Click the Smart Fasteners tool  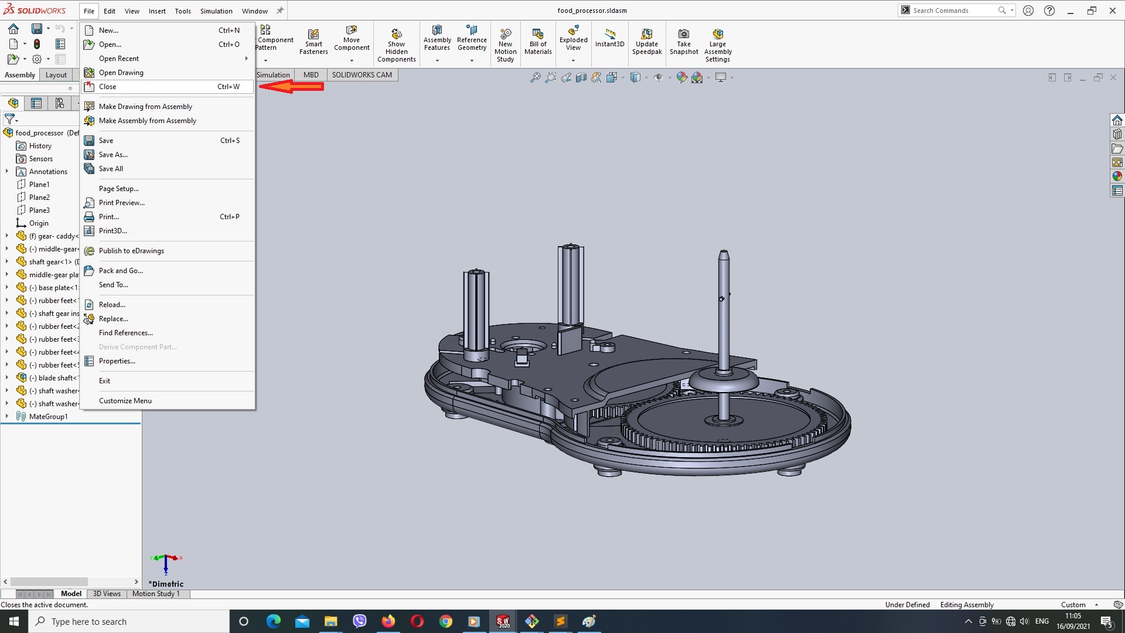[x=313, y=42]
